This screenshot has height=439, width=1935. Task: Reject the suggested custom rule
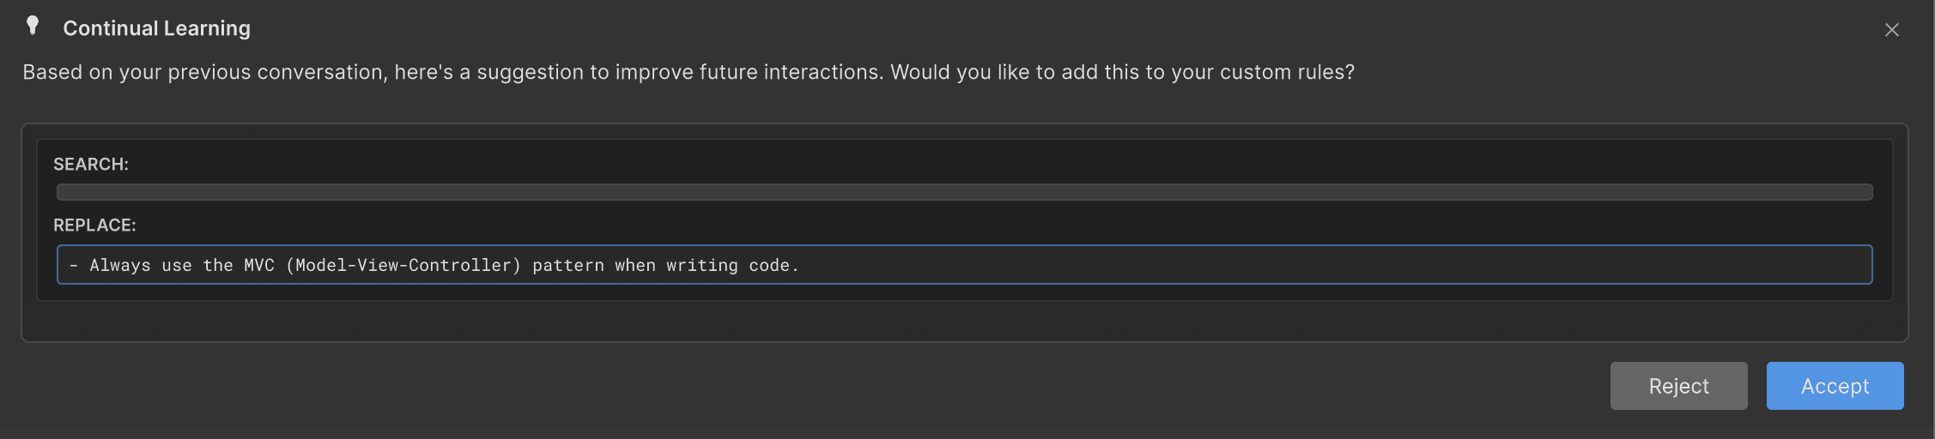point(1678,386)
